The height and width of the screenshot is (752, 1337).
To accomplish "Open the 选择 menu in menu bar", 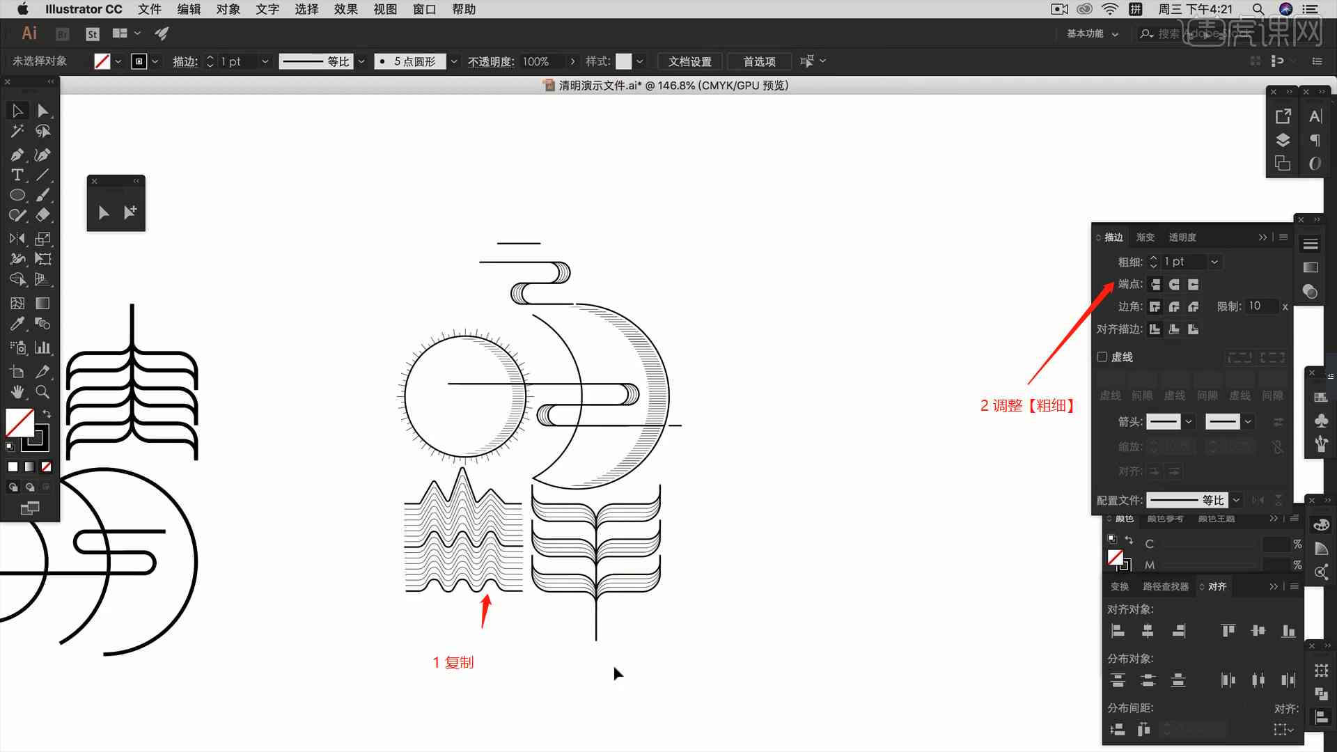I will (308, 9).
